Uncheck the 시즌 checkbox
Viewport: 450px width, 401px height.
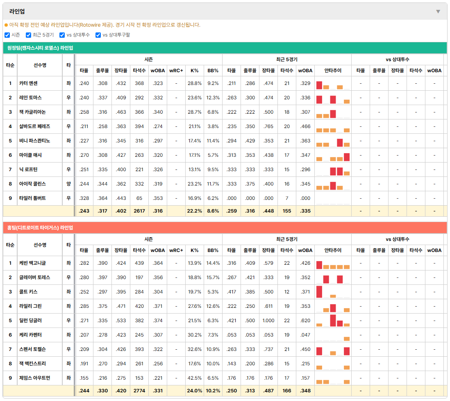7,35
